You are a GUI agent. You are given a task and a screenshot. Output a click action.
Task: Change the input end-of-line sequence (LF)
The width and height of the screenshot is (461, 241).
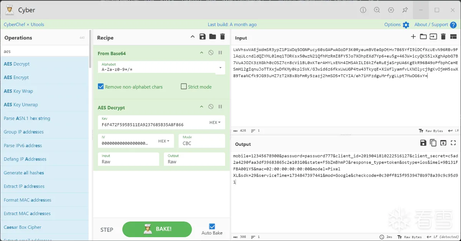point(453,131)
